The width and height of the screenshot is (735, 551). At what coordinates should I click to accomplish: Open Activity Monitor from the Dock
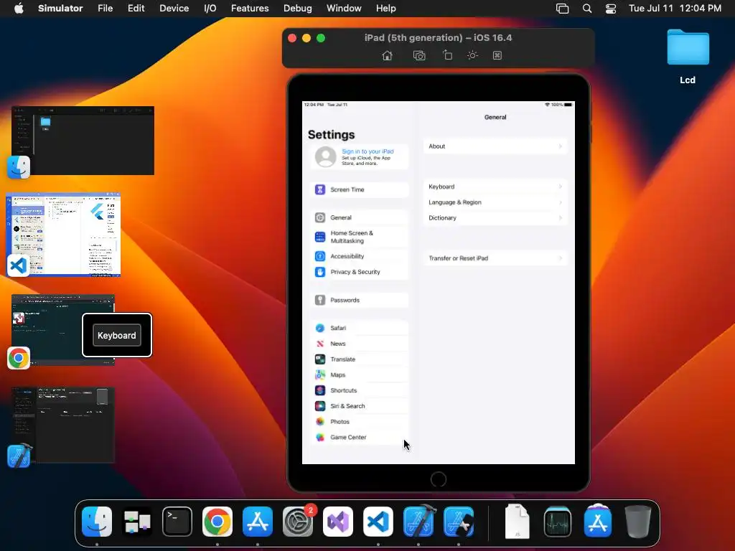pyautogui.click(x=557, y=522)
